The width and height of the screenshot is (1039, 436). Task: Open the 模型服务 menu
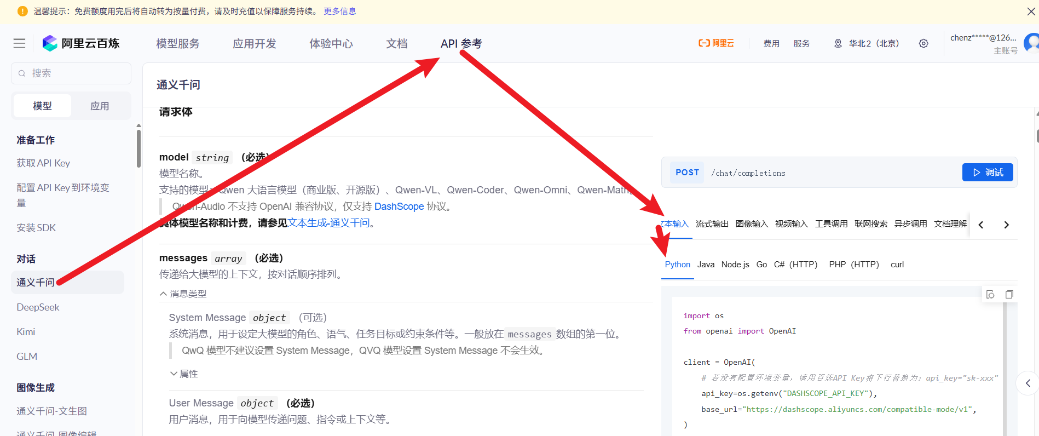[178, 43]
